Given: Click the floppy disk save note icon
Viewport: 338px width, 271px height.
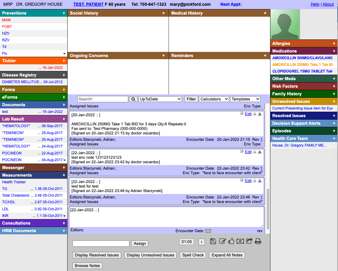Looking at the screenshot, I should tap(213, 241).
